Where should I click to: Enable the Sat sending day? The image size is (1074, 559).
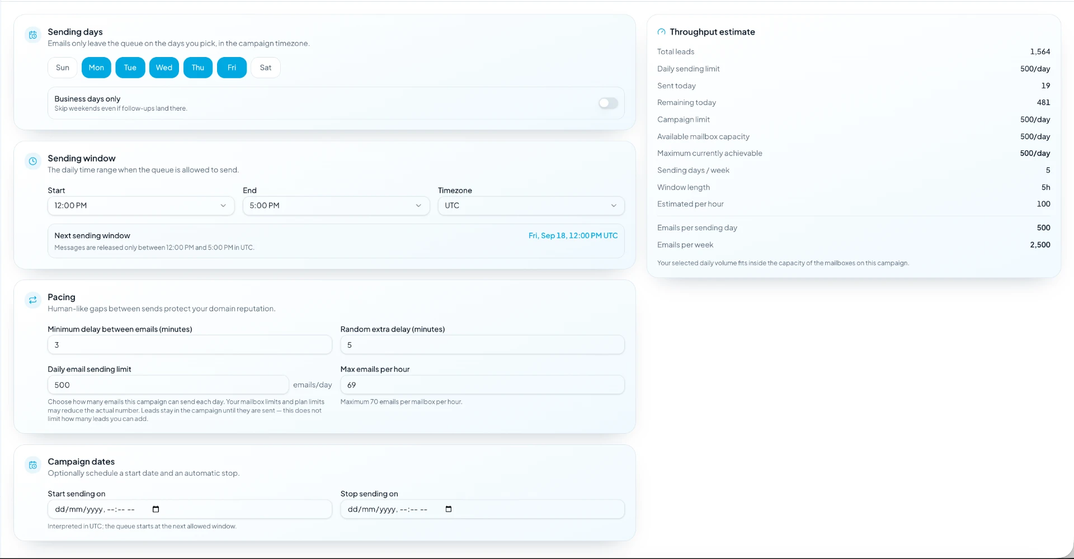tap(266, 68)
